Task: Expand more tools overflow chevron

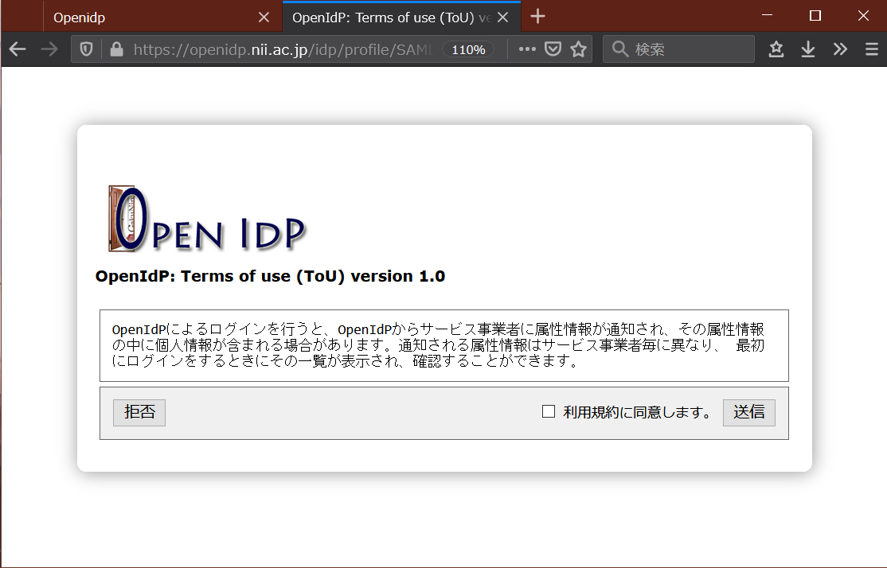Action: click(x=840, y=50)
